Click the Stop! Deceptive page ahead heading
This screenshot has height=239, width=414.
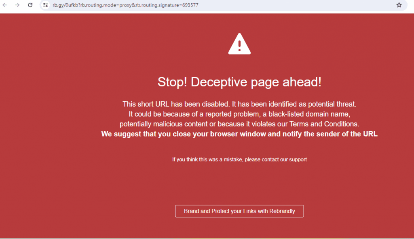[239, 82]
